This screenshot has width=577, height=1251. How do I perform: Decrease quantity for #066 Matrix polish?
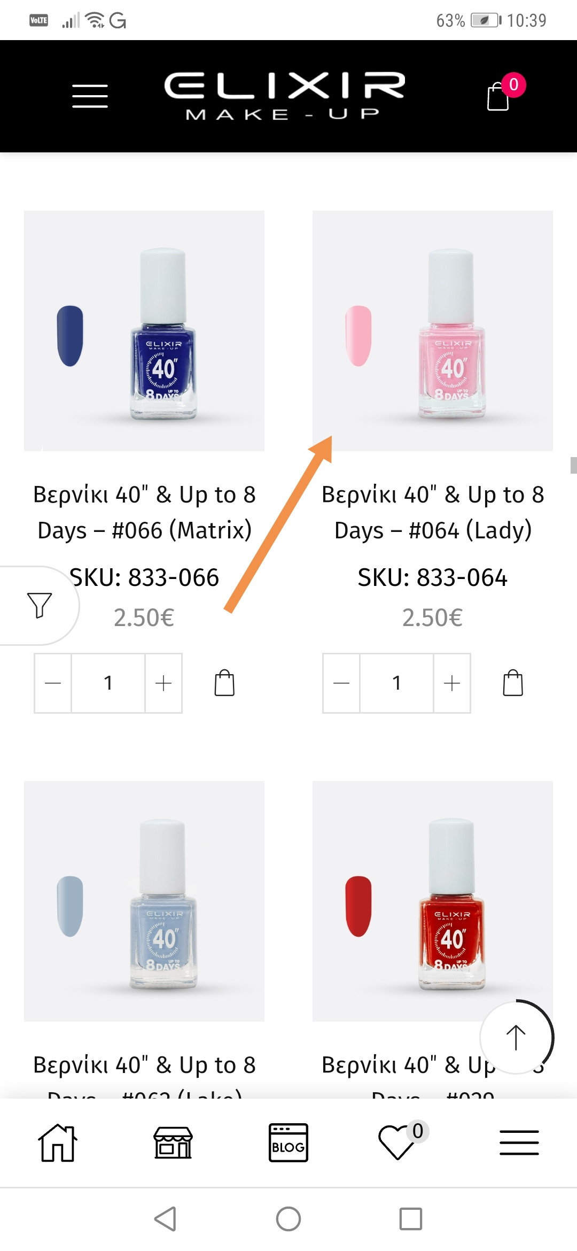tap(53, 683)
